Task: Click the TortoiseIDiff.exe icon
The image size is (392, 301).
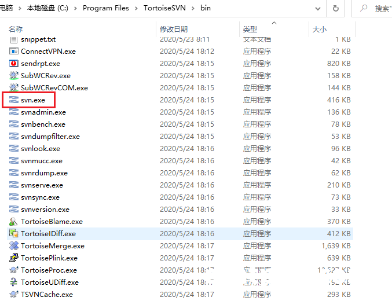Action: (14, 233)
